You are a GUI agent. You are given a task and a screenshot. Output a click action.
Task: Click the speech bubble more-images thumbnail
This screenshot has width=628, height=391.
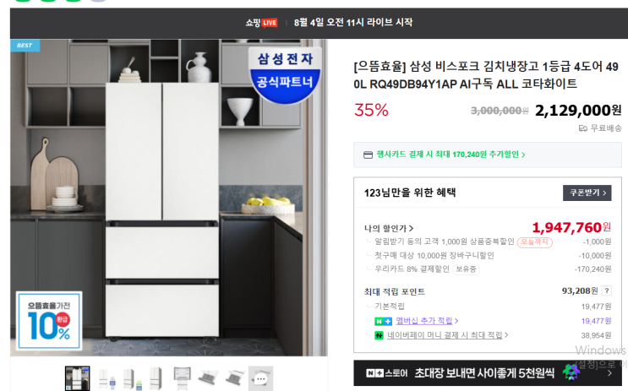(x=260, y=378)
